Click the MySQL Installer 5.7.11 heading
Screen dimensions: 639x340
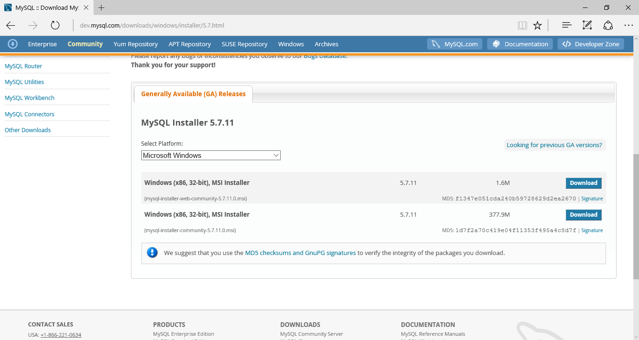click(x=188, y=123)
